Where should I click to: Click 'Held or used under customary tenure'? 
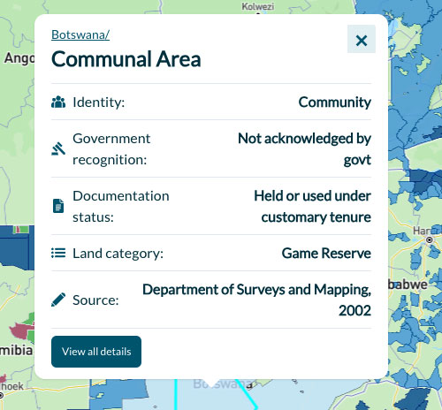312,207
